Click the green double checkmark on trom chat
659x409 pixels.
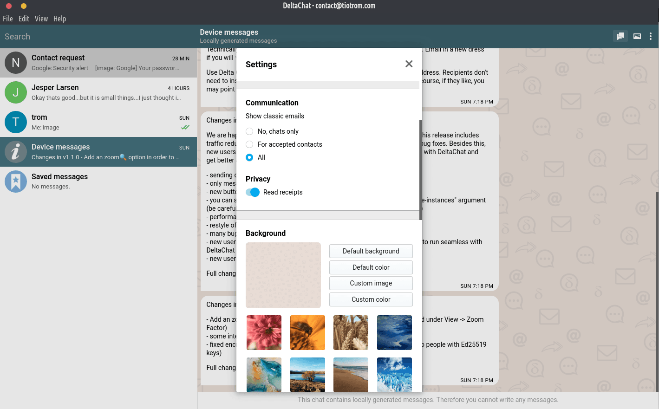coord(185,127)
